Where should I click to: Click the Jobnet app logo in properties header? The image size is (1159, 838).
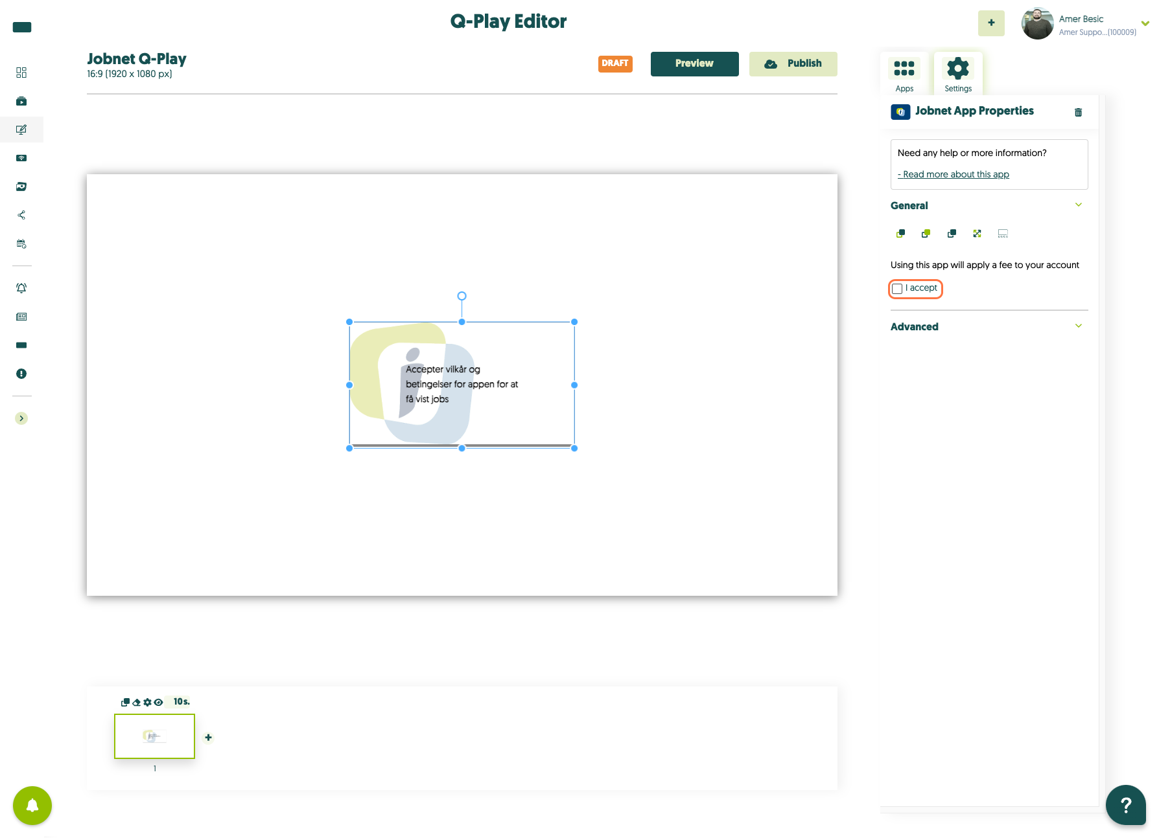pos(900,112)
